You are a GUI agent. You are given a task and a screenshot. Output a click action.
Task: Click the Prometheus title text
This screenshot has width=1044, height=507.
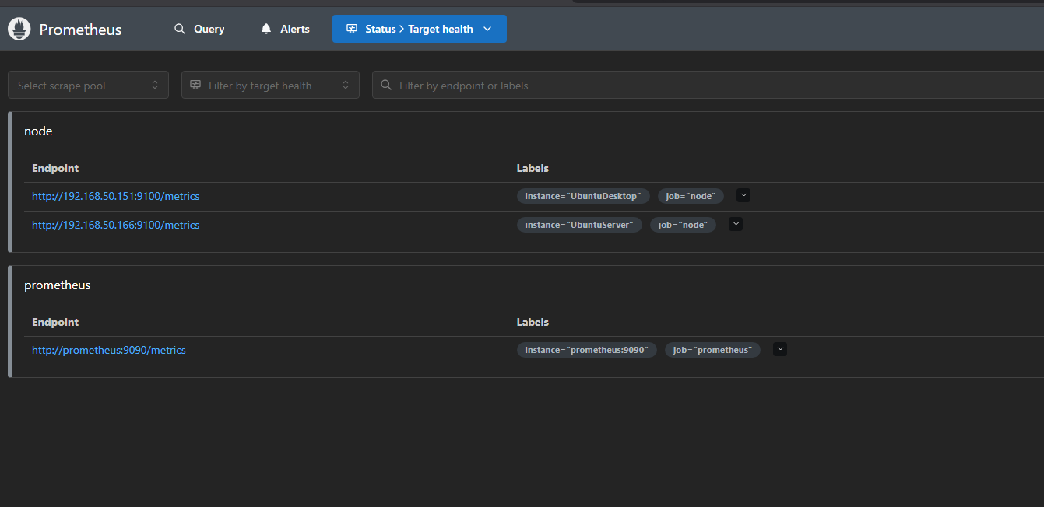pyautogui.click(x=80, y=30)
